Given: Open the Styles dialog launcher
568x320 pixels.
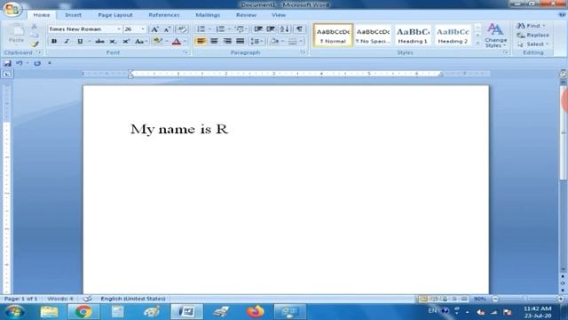Looking at the screenshot, I should point(506,52).
